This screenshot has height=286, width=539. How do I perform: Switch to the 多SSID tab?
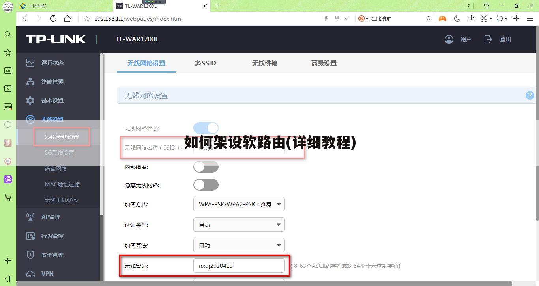[205, 63]
